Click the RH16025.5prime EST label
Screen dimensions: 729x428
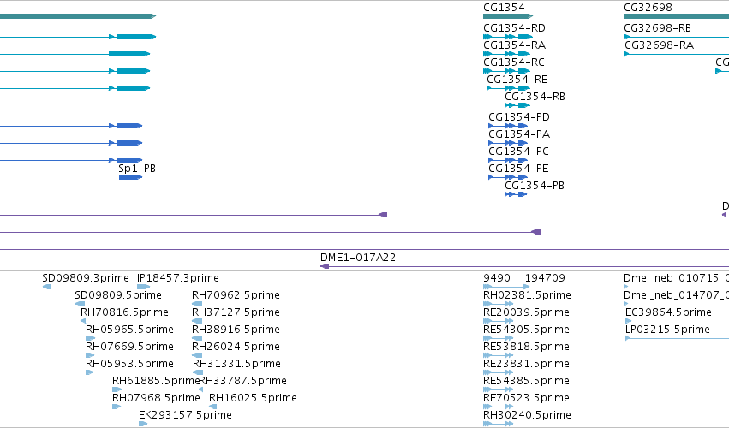[x=253, y=398]
